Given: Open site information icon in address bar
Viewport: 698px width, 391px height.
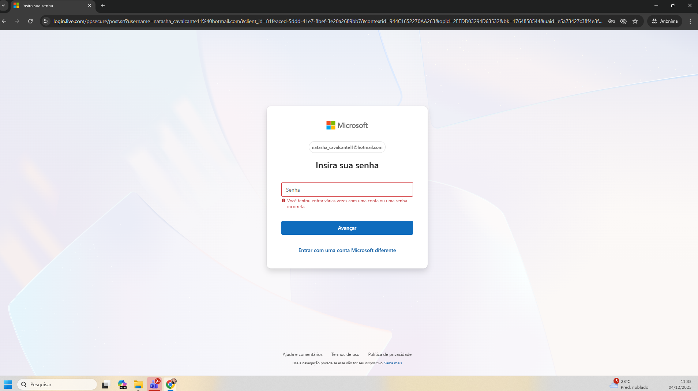Looking at the screenshot, I should (46, 21).
